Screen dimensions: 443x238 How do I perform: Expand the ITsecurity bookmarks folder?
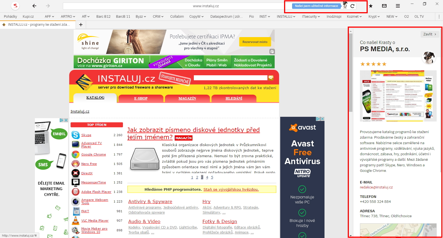(x=311, y=17)
